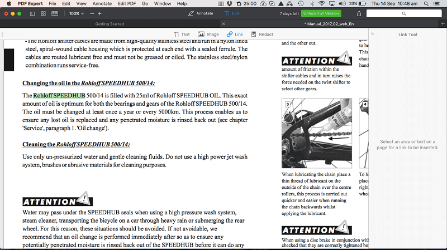Zoom out with the minus button

pyautogui.click(x=92, y=13)
